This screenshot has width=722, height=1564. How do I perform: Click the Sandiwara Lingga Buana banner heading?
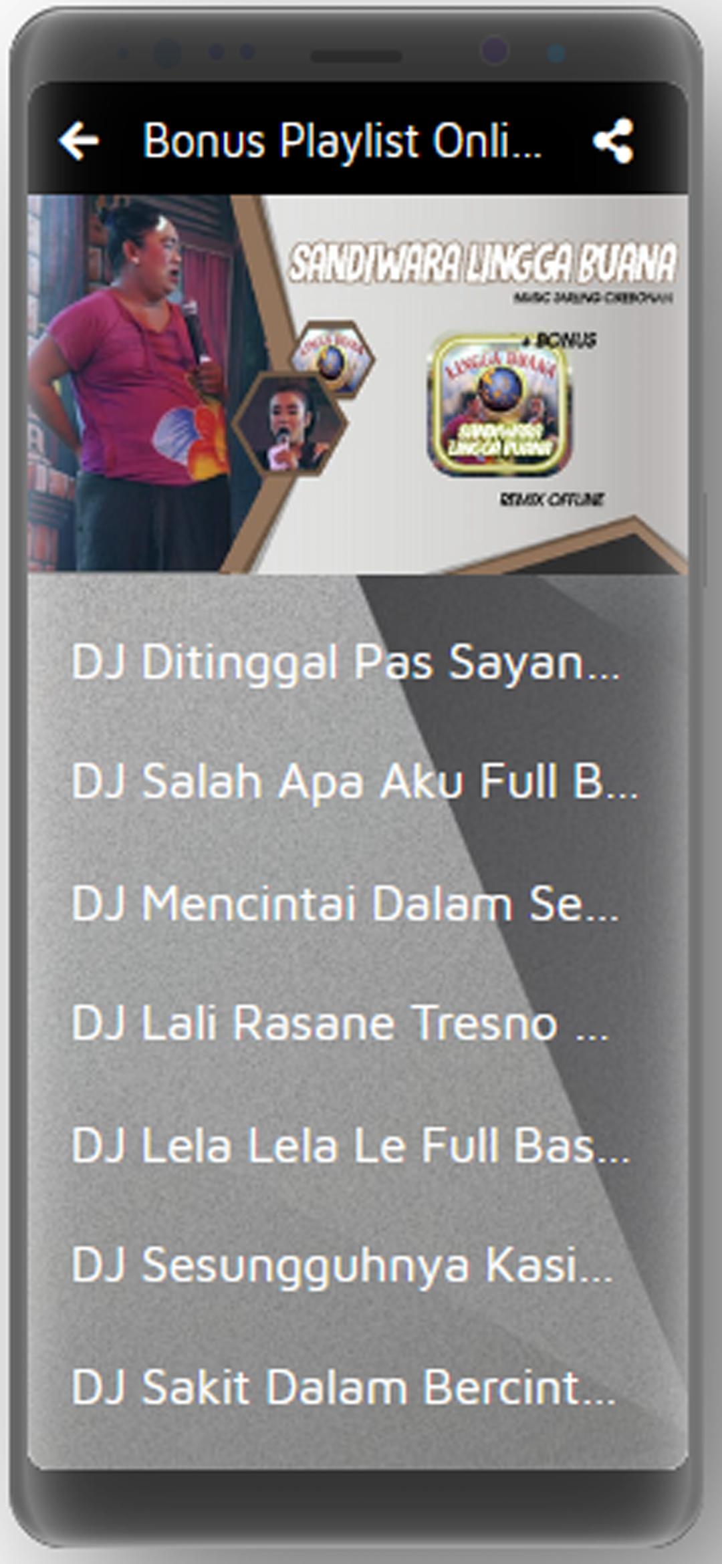[x=483, y=262]
